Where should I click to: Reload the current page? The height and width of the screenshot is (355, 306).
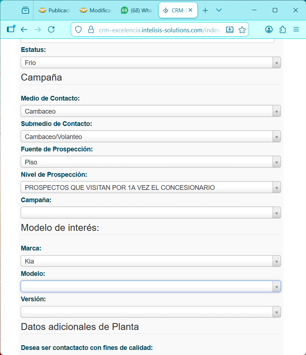point(51,30)
